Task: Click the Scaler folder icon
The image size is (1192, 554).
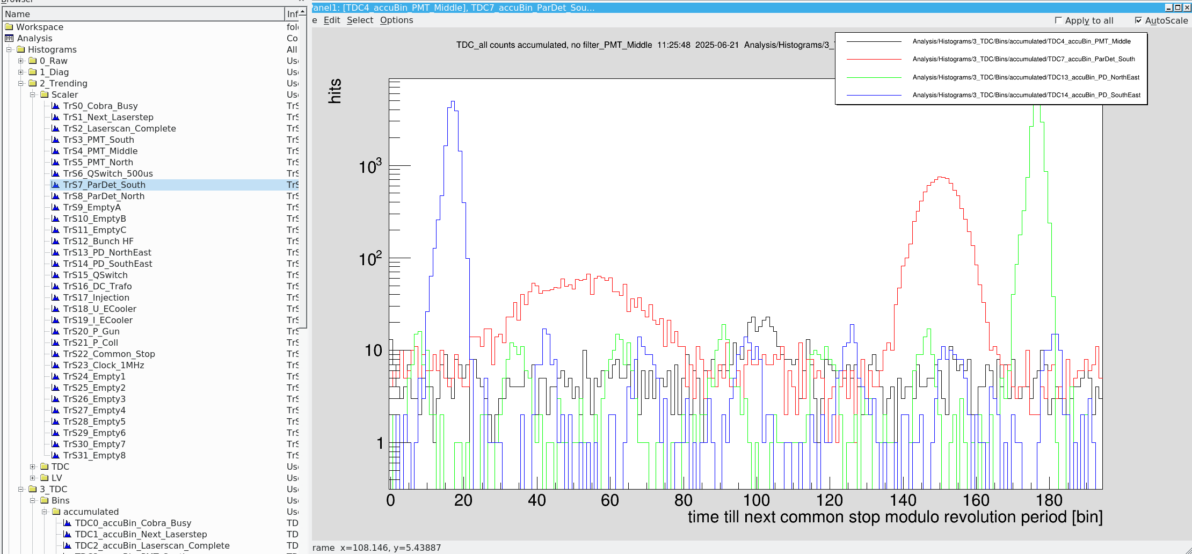Action: click(x=45, y=94)
